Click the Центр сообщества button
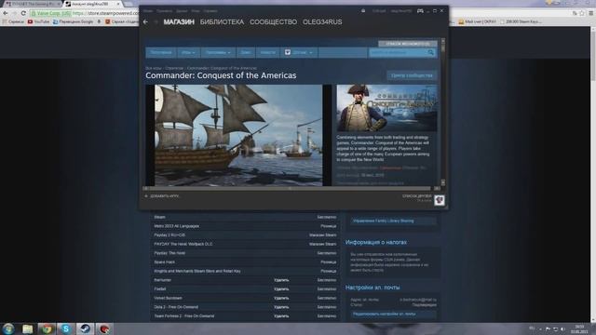Image resolution: width=596 pixels, height=335 pixels. [412, 75]
